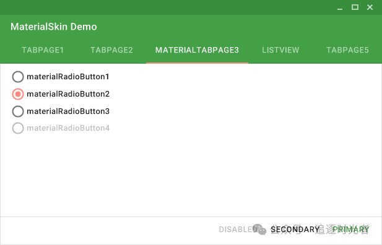382x245 pixels.
Task: Switch to the TABPAGE5 tab
Action: click(347, 50)
